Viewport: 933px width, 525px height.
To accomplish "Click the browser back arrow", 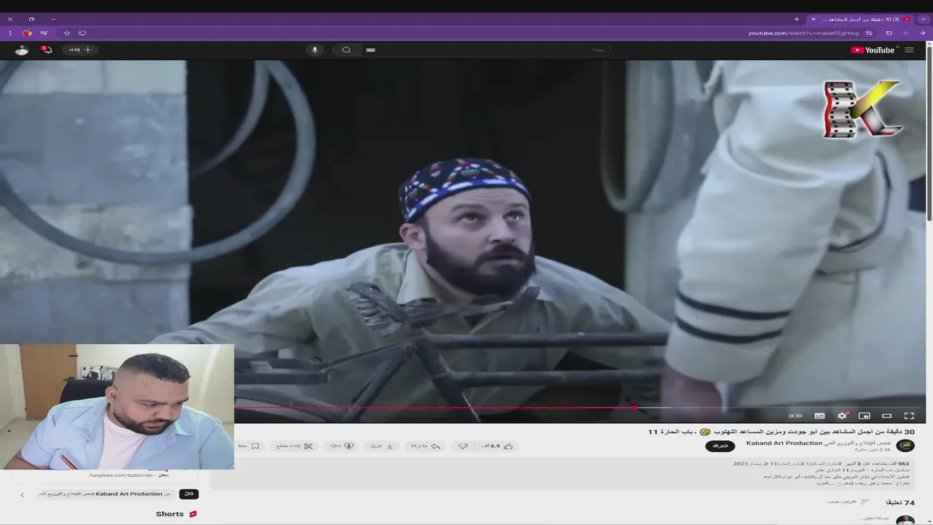I will click(x=922, y=33).
